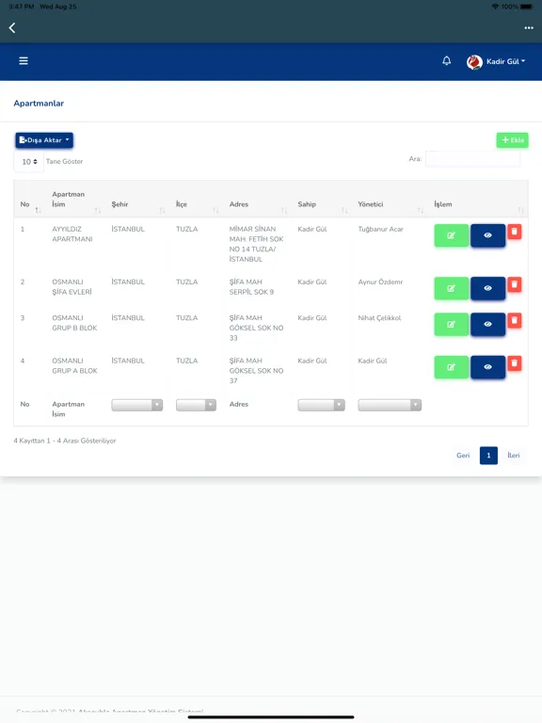The image size is (542, 723).
Task: Go to previous page with Geri
Action: click(x=463, y=456)
